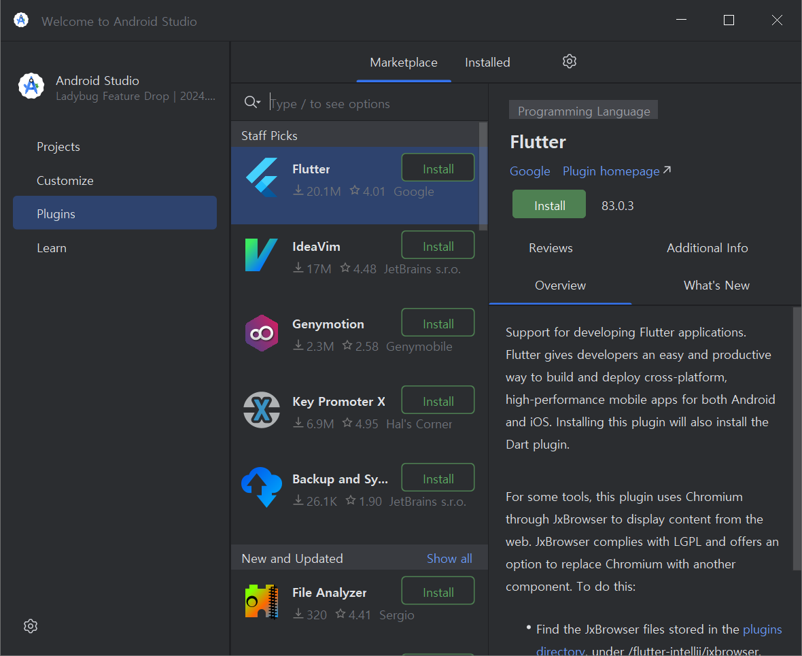
Task: Open the Additional Info tab
Action: 708,248
